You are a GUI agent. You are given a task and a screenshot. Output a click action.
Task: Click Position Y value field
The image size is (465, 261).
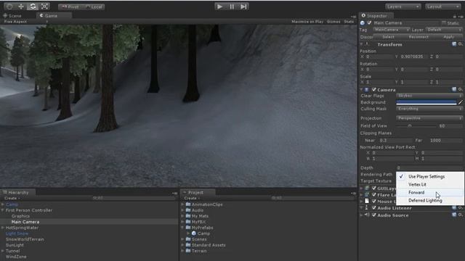pos(413,57)
